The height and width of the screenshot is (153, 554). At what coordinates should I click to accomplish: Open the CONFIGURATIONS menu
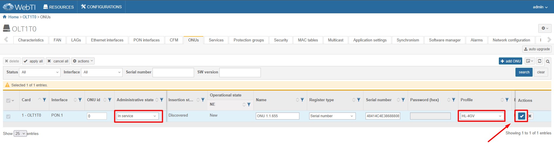click(x=101, y=7)
